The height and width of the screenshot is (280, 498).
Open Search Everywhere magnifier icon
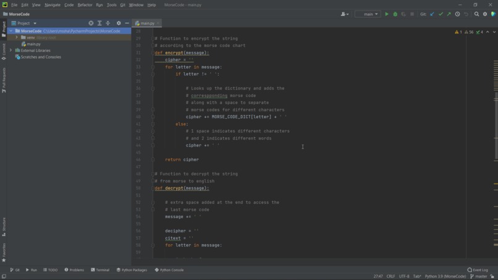point(476,14)
